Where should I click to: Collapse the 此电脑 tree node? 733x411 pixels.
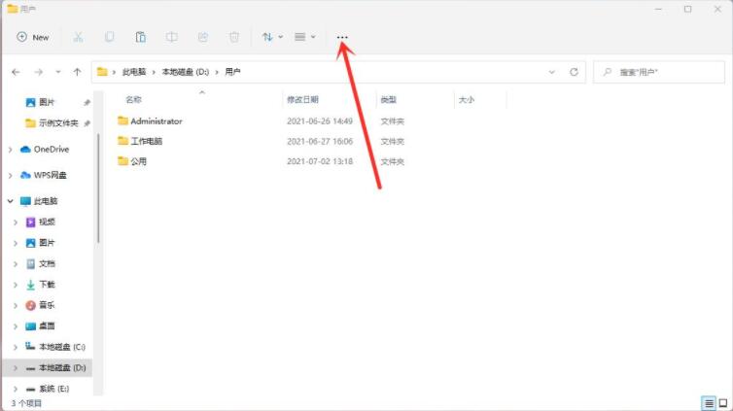click(x=11, y=201)
